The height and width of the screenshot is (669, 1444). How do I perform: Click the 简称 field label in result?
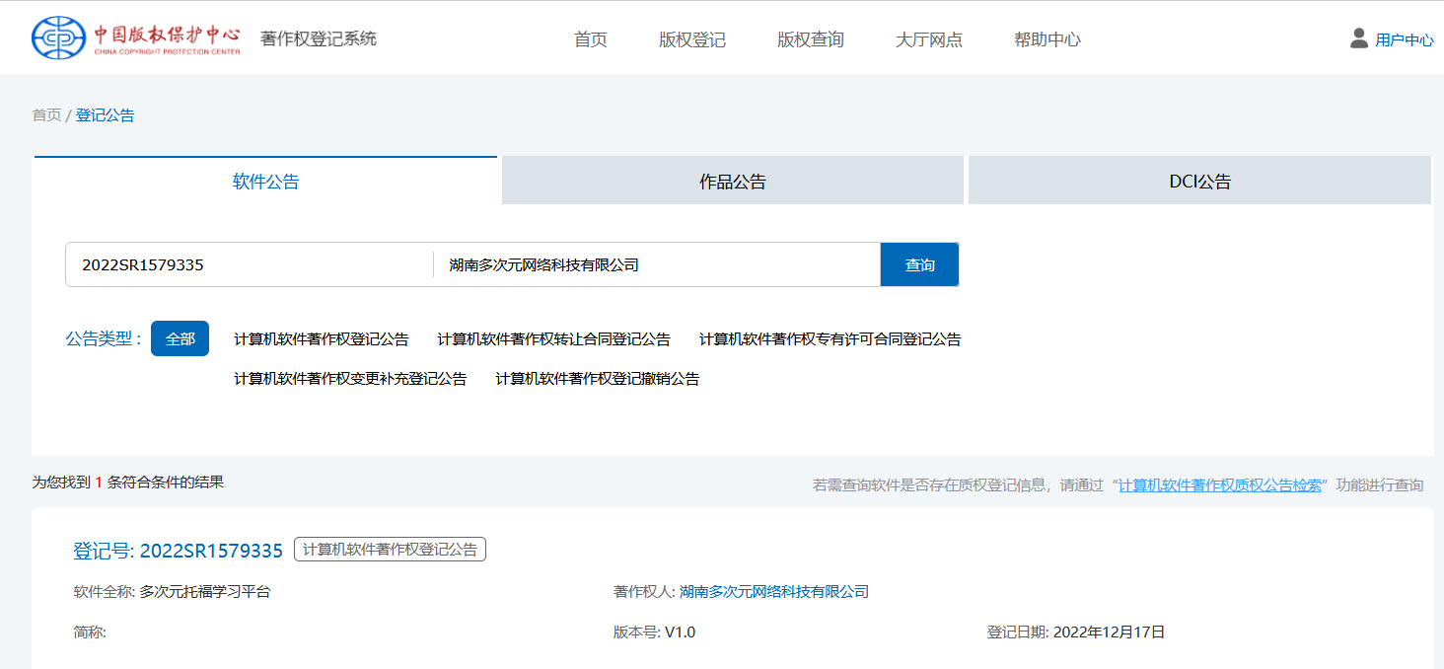pyautogui.click(x=90, y=632)
